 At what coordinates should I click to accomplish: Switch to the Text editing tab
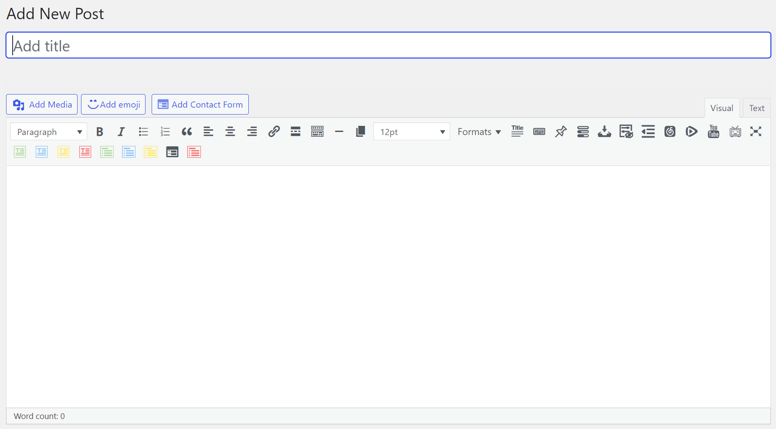(x=756, y=108)
